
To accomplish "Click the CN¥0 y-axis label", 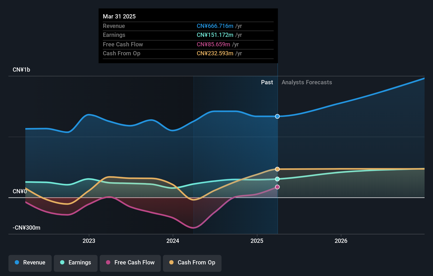I will (20, 191).
